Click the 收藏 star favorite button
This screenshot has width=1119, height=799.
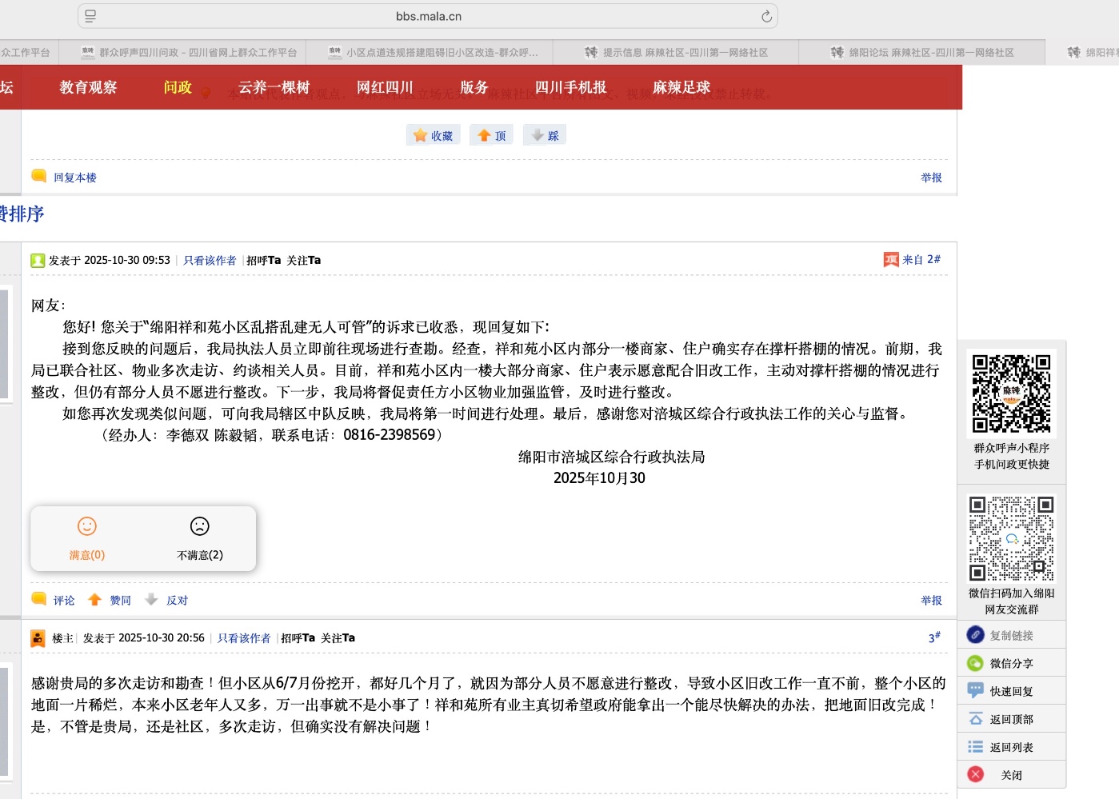click(433, 135)
